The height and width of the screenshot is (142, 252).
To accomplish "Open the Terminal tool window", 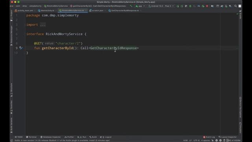I will pos(31,137).
